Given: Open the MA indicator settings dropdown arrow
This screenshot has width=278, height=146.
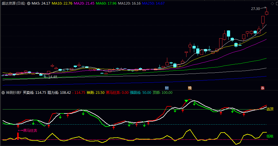Looking at the screenshot, I should [x=28, y=3].
